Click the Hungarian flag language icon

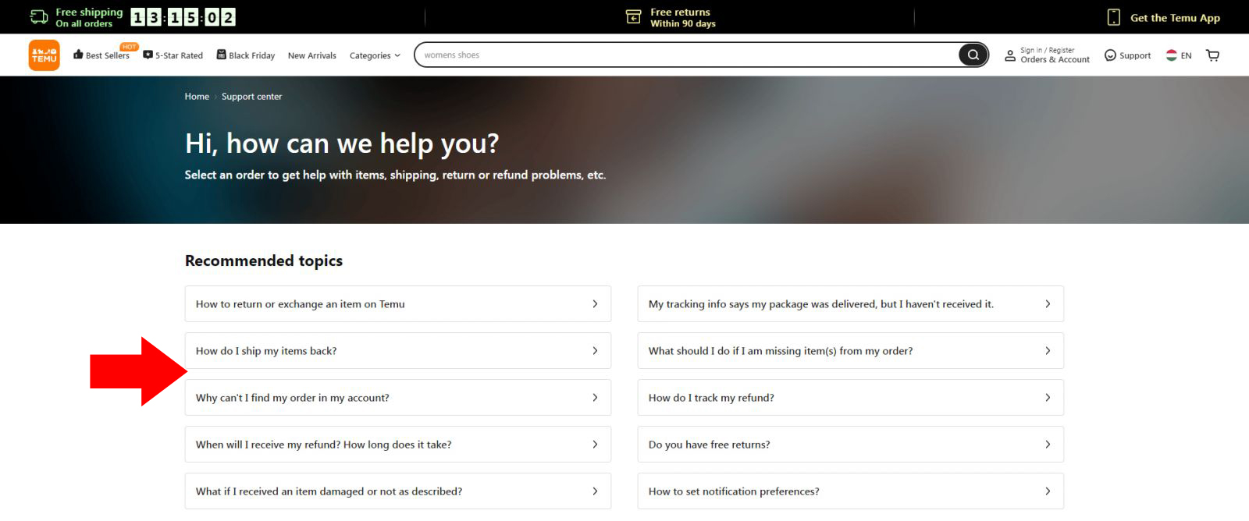(1172, 55)
